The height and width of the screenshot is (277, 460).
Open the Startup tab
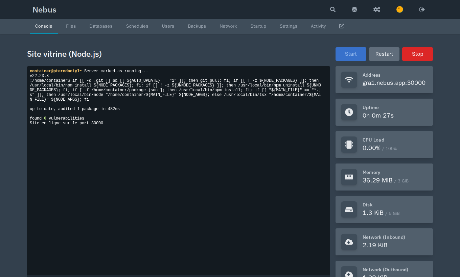click(258, 26)
